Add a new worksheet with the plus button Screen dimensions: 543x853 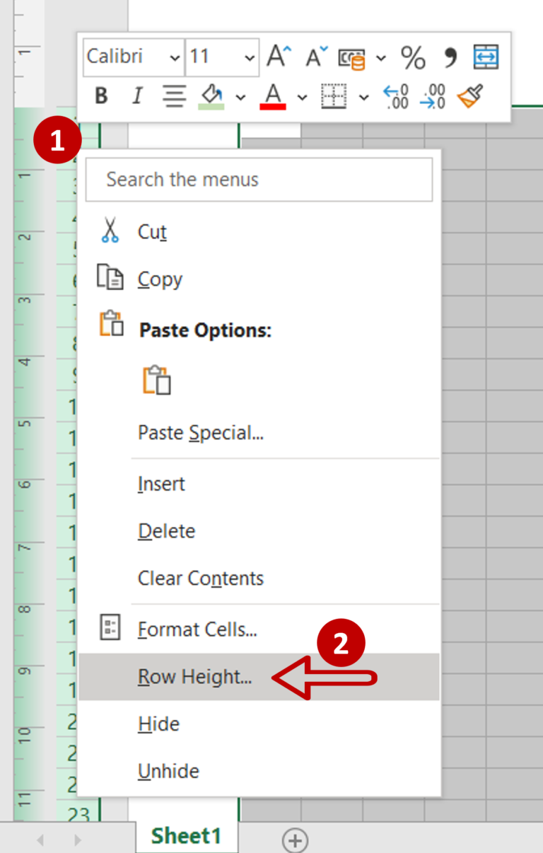coord(295,840)
